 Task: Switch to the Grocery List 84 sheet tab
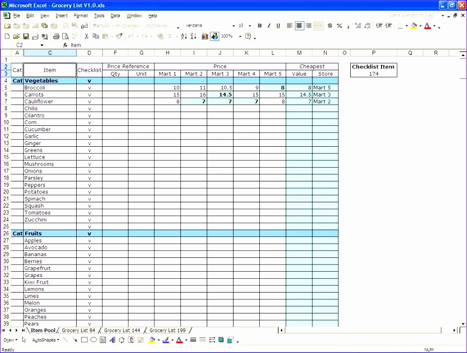coord(78,330)
